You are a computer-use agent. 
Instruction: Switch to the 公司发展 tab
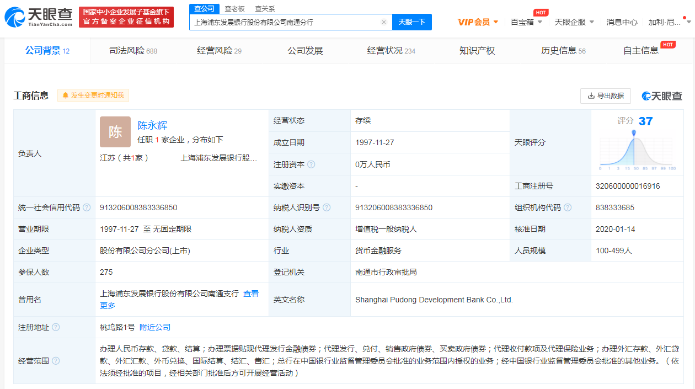coord(305,51)
